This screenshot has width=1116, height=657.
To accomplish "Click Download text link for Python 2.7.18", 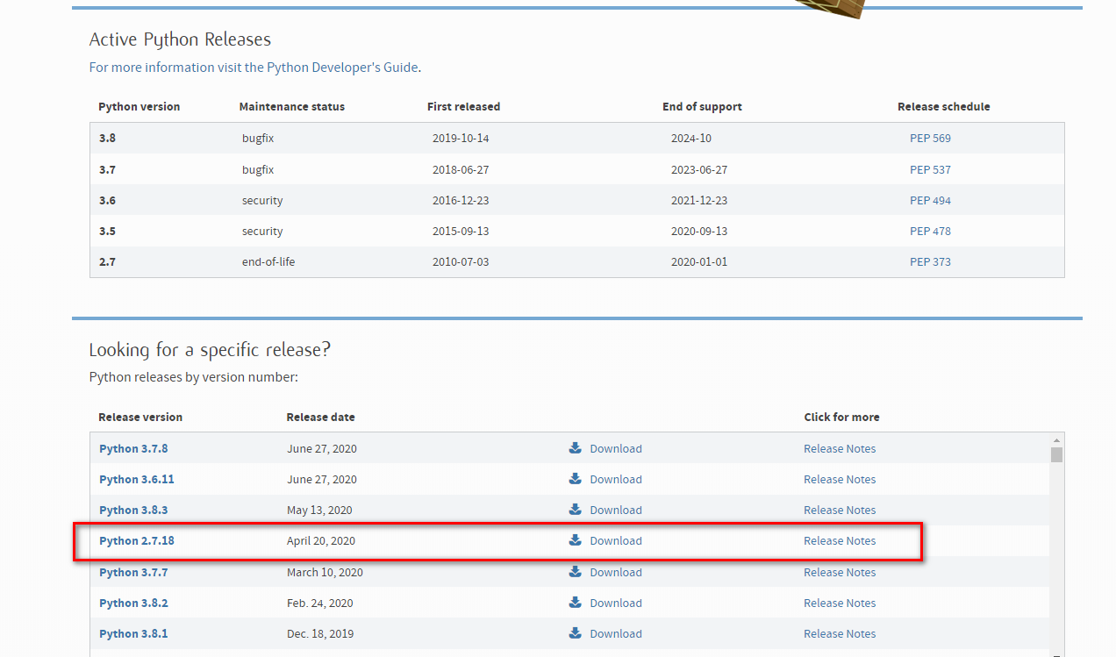I will (x=616, y=540).
